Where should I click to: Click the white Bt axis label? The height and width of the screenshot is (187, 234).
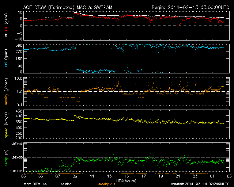pos(6,35)
